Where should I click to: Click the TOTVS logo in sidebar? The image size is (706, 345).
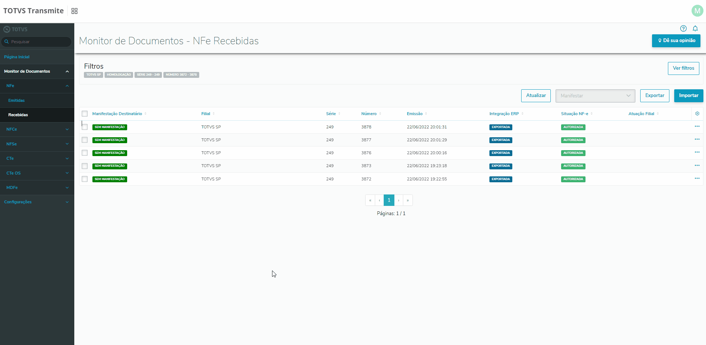[16, 29]
